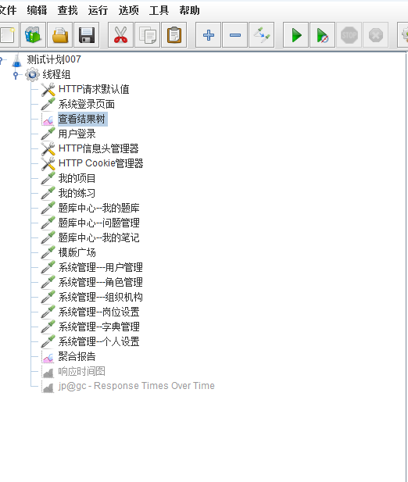Viewport: 408px width, 482px height.
Task: Click Start without pauses icon
Action: coord(322,34)
